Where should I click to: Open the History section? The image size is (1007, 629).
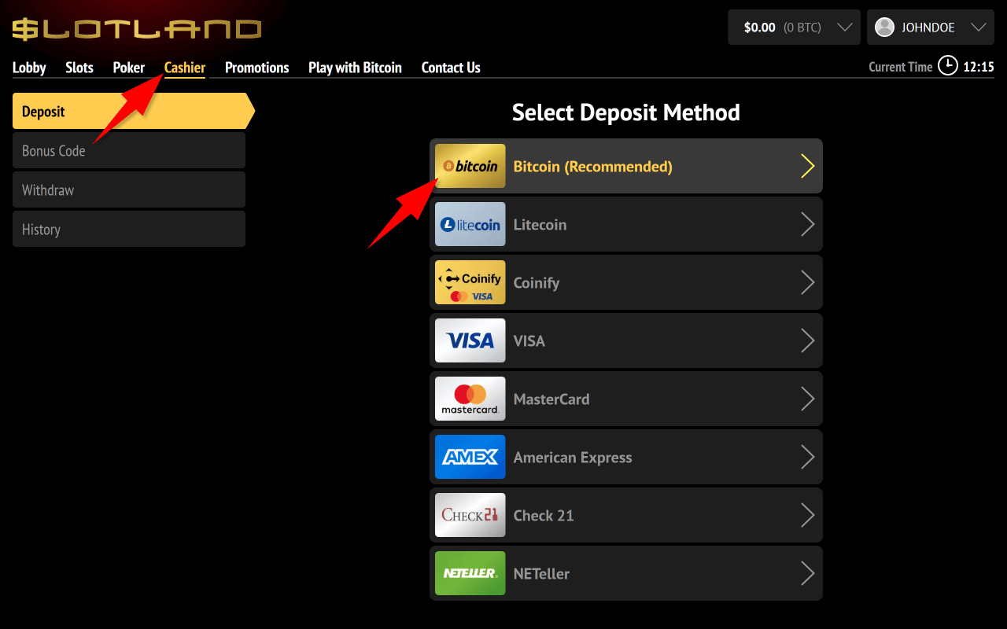[128, 229]
